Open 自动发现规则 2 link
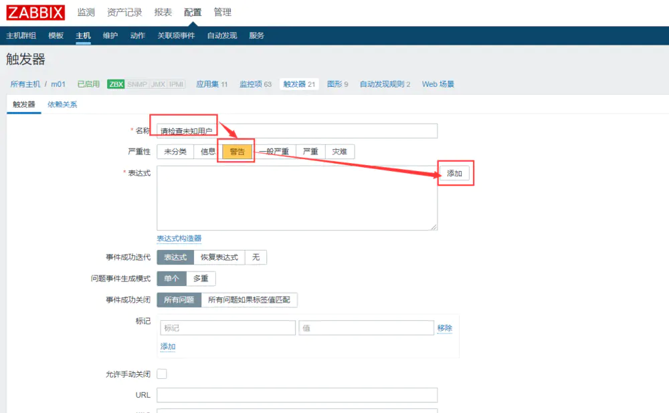Image resolution: width=669 pixels, height=413 pixels. pos(385,84)
